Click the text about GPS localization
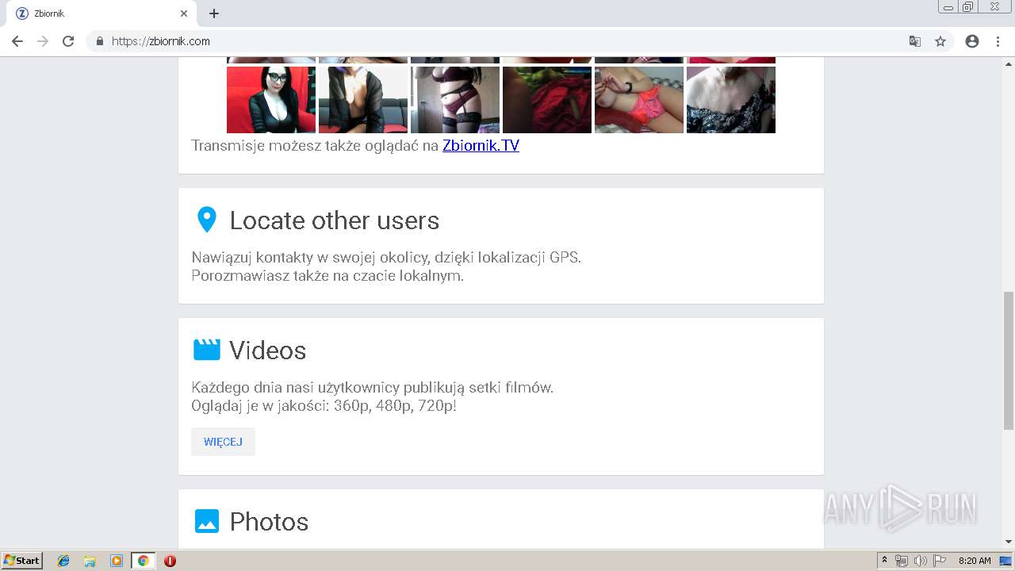 click(386, 258)
